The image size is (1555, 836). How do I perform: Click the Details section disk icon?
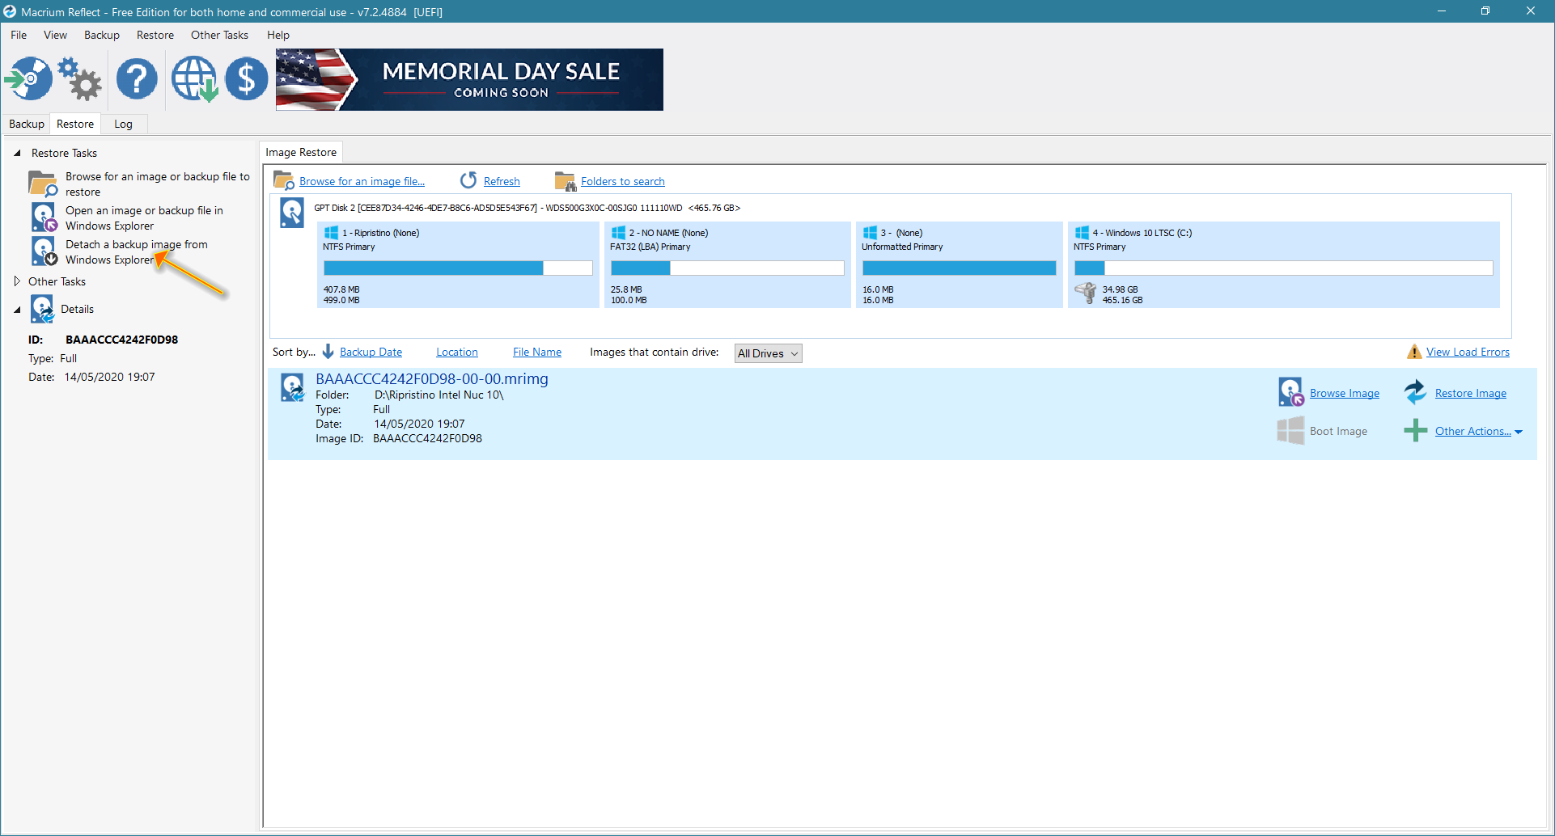click(x=42, y=309)
